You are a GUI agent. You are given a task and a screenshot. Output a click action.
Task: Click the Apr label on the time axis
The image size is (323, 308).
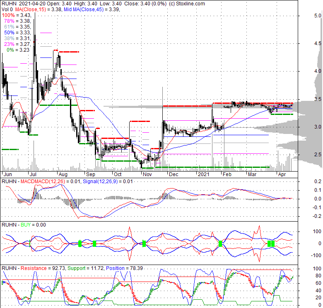click(x=282, y=174)
